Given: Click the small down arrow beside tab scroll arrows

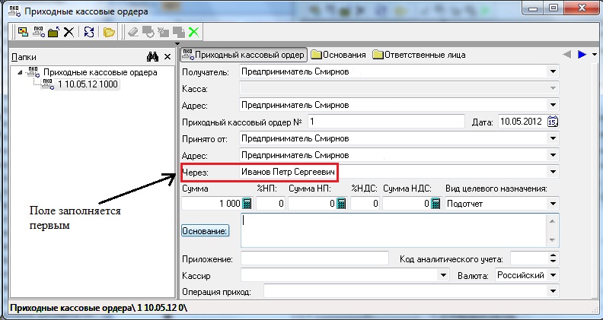Looking at the screenshot, I should coord(595,55).
